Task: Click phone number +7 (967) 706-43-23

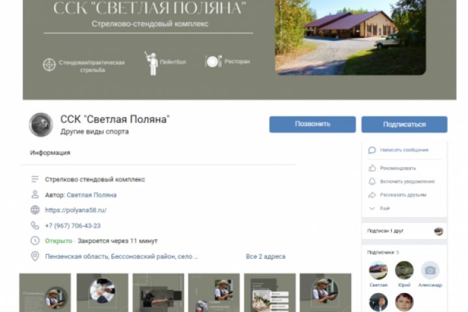Action: (73, 226)
